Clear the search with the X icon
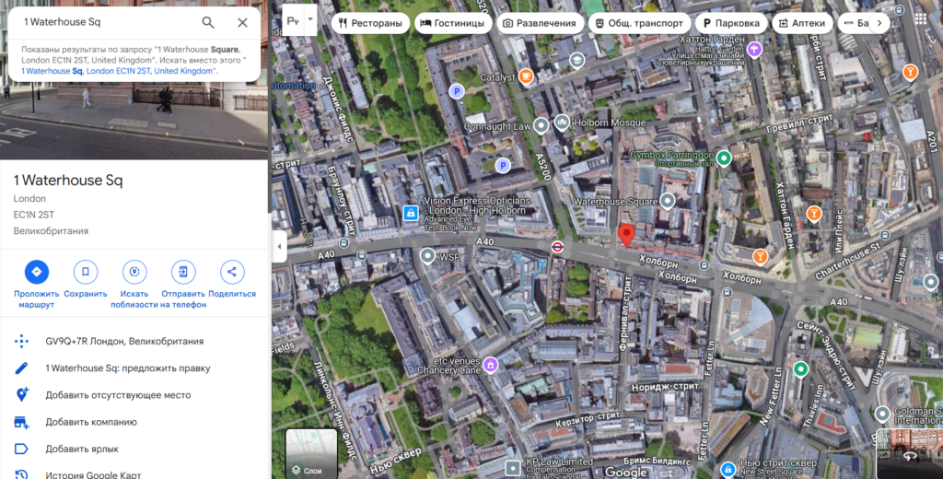The width and height of the screenshot is (943, 479). click(242, 22)
